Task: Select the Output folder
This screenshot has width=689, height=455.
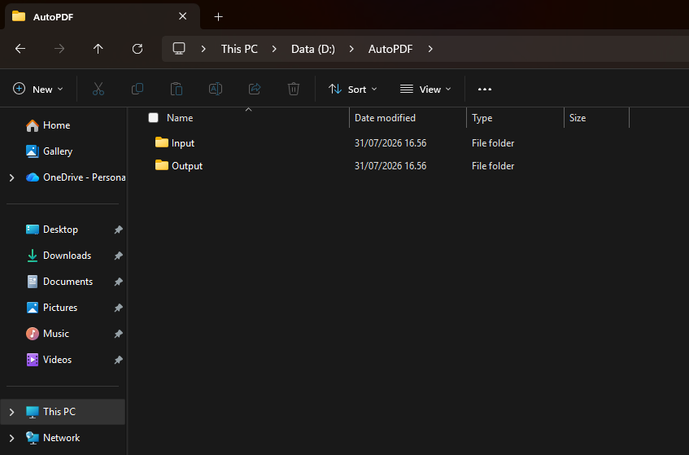Action: 187,166
